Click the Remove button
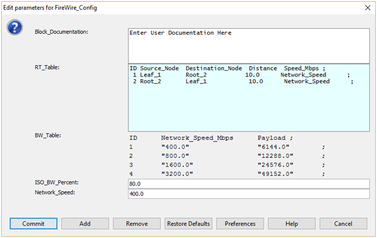This screenshot has width=377, height=238. pyautogui.click(x=137, y=224)
